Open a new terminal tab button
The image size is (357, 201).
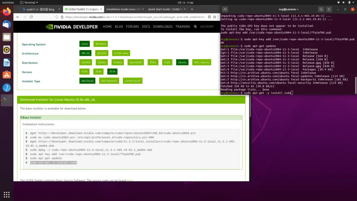point(225,9)
